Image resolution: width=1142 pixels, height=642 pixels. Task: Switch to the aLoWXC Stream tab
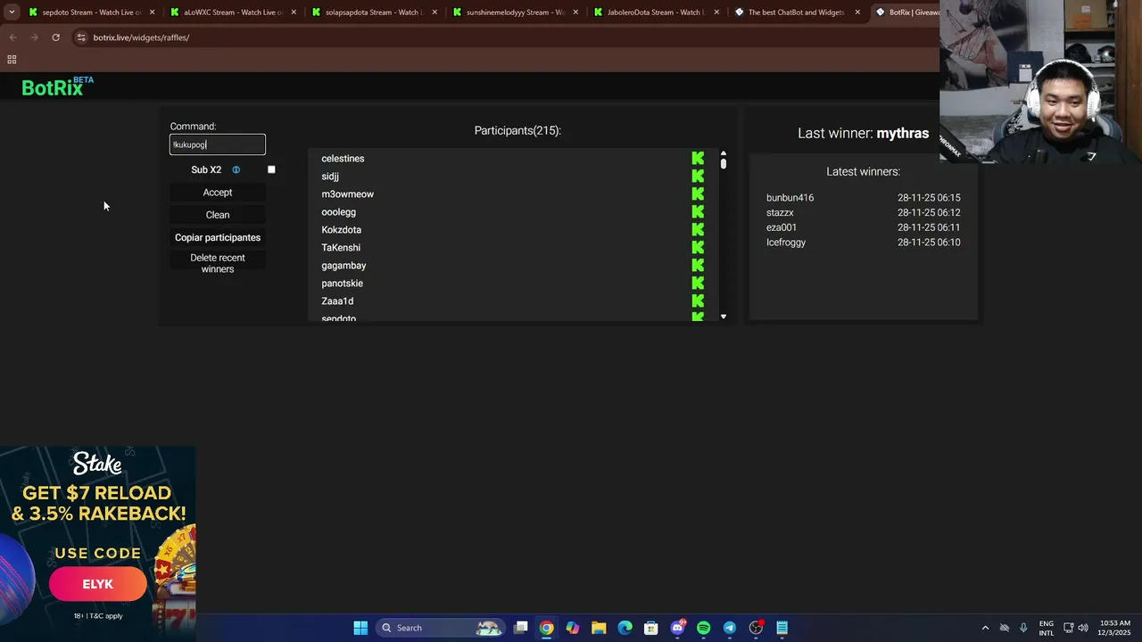(232, 12)
